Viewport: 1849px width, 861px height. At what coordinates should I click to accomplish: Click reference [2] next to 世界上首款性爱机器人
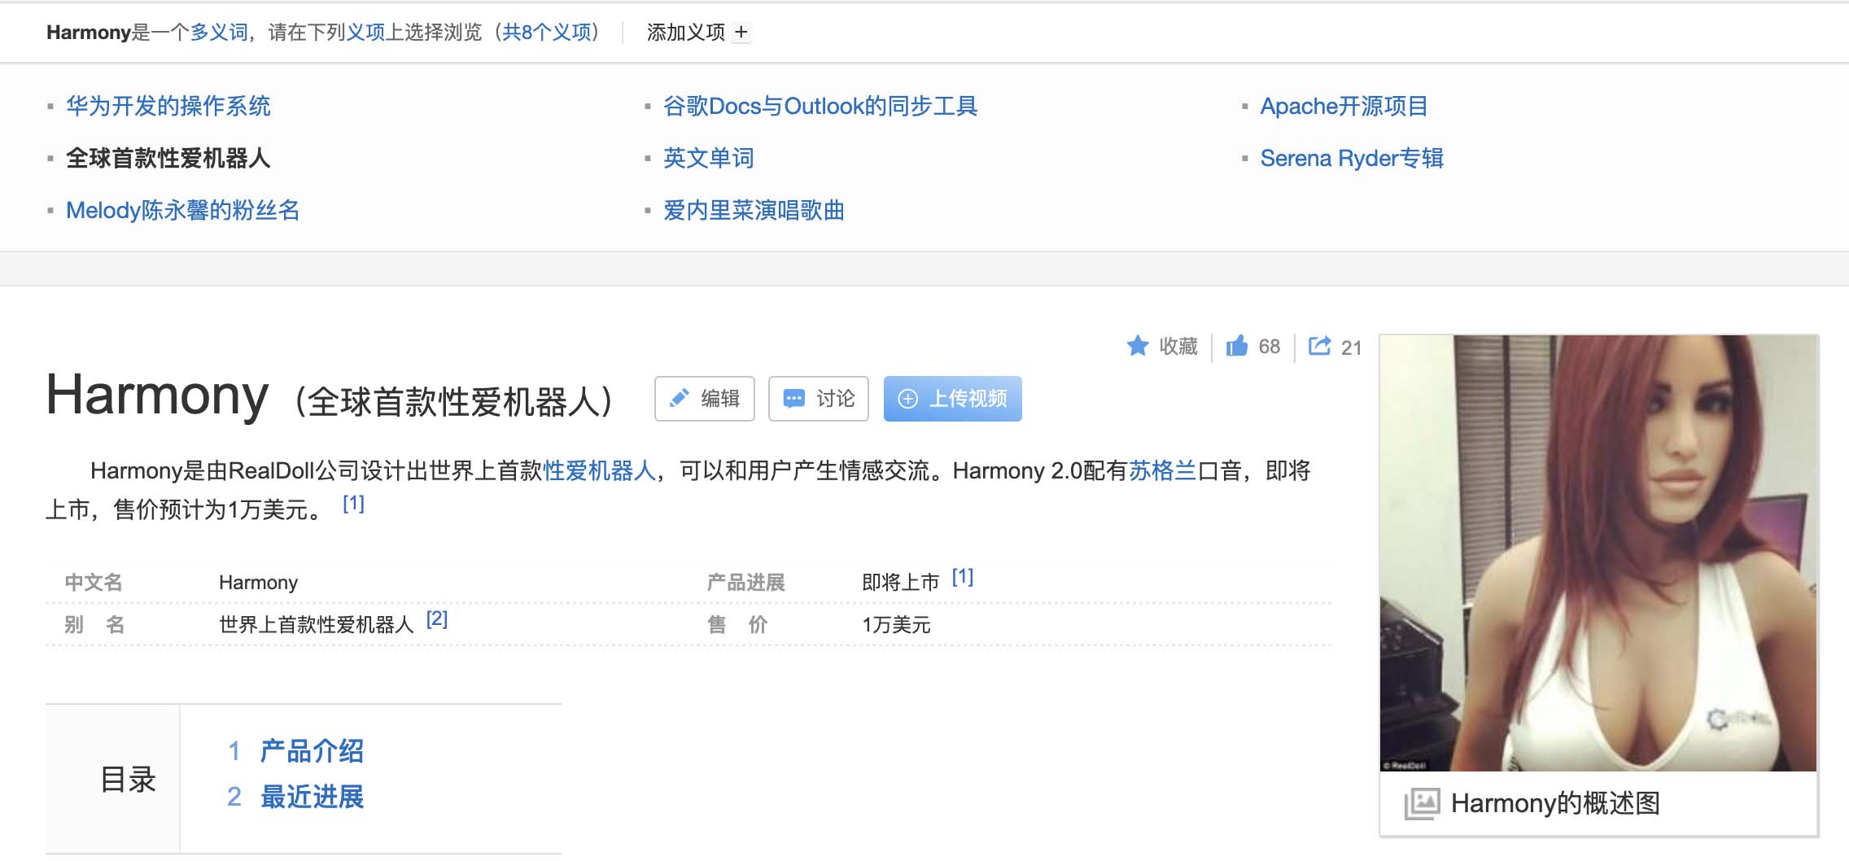(437, 619)
